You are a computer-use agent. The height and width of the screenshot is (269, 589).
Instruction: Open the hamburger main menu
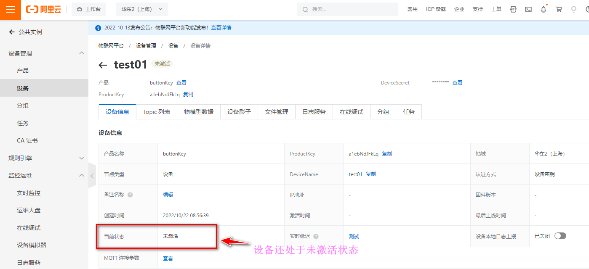11,10
